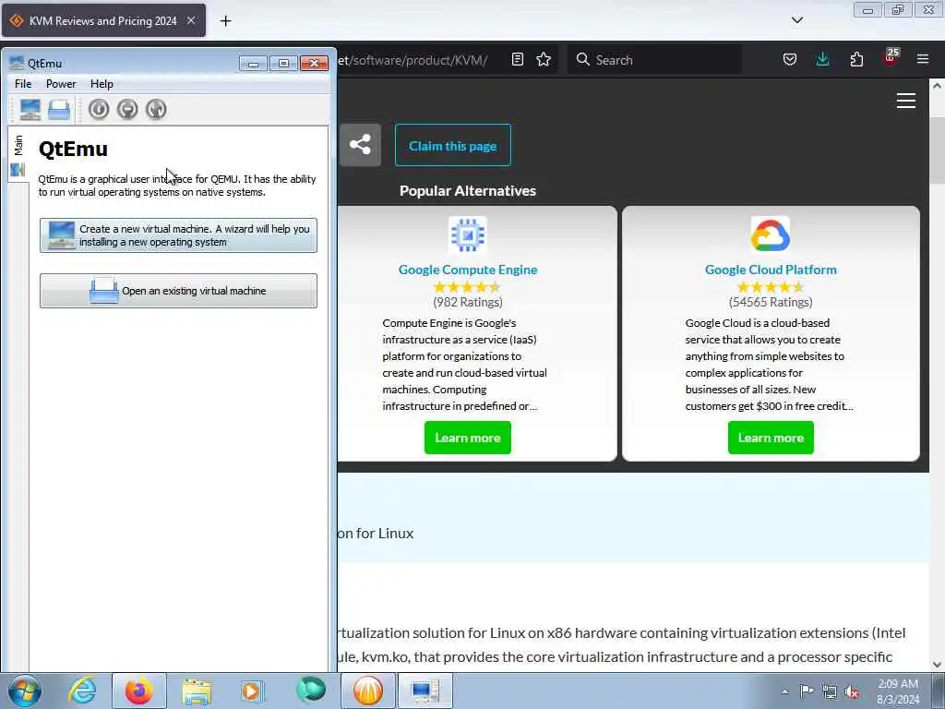
Task: Open the Google Cloud Platform link
Action: (771, 270)
